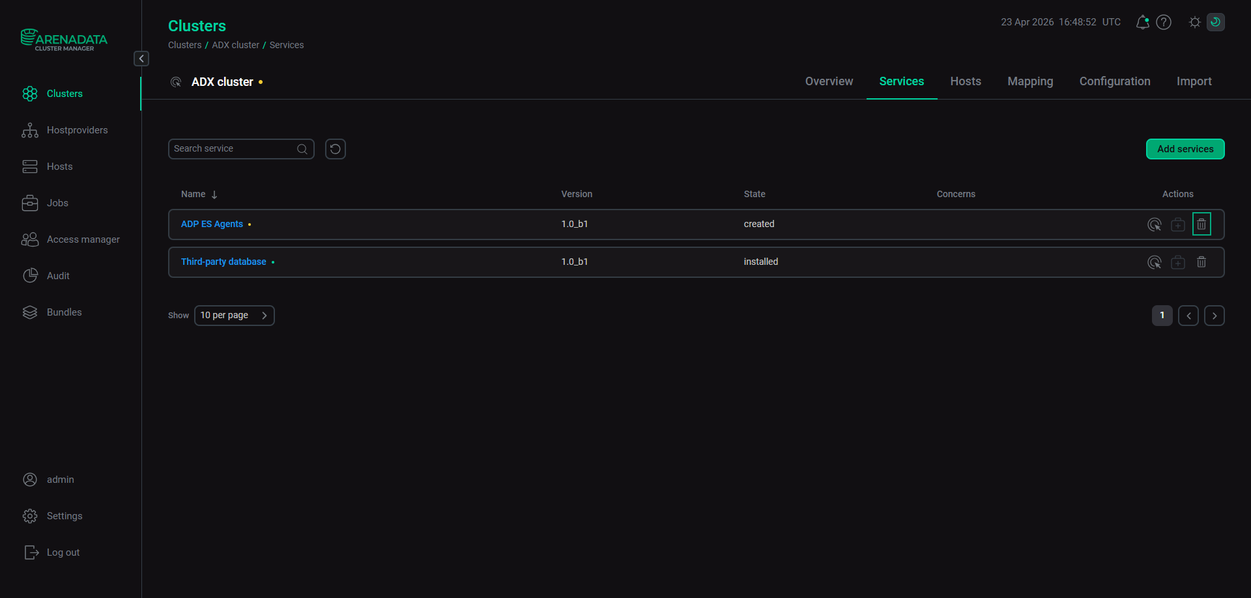Open the cluster Hosts tab
The height and width of the screenshot is (598, 1251).
click(966, 81)
